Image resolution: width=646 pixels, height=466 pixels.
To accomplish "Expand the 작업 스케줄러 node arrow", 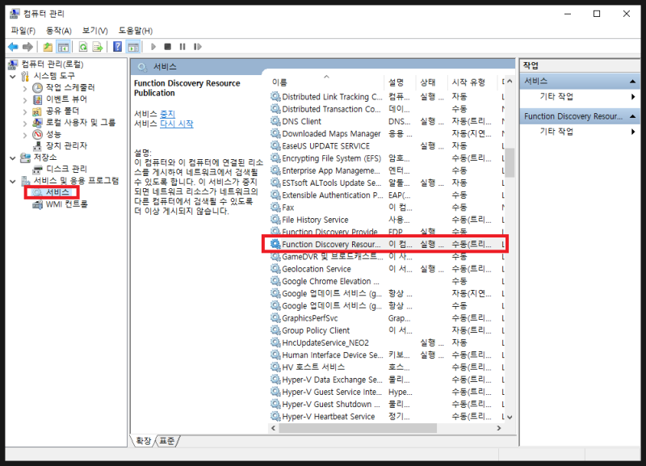I will [25, 88].
